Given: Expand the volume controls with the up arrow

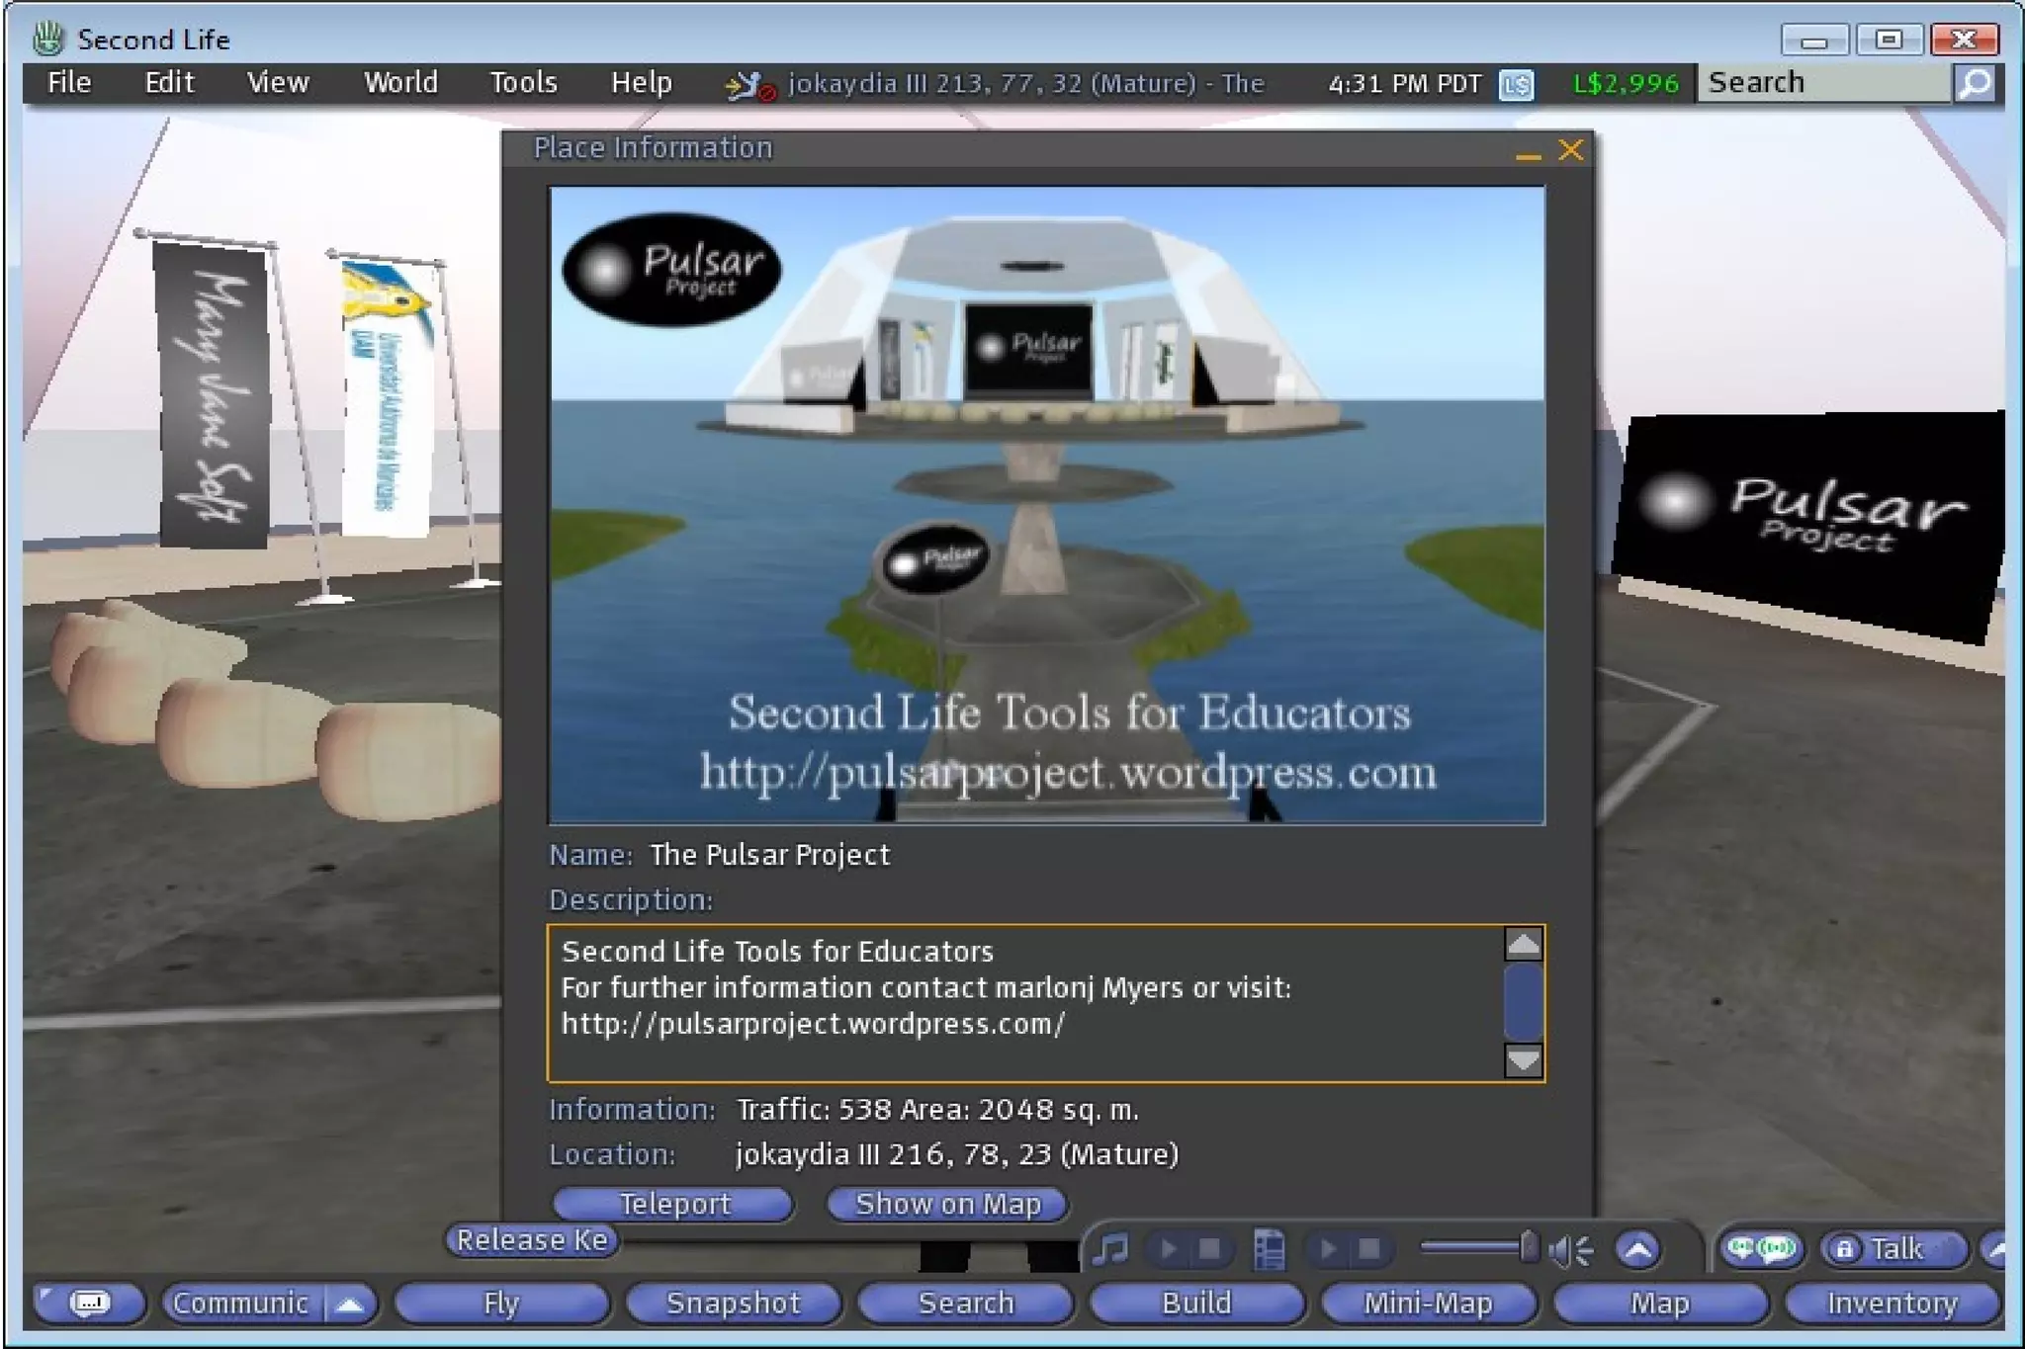Looking at the screenshot, I should click(x=1637, y=1250).
